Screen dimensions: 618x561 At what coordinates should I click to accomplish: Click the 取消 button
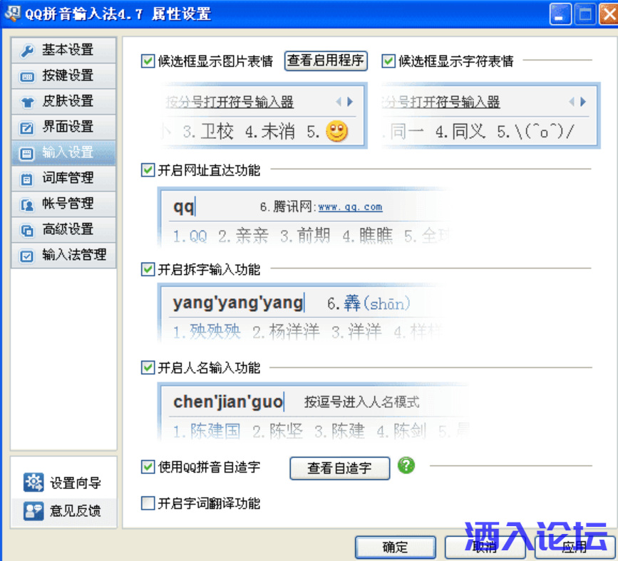485,547
